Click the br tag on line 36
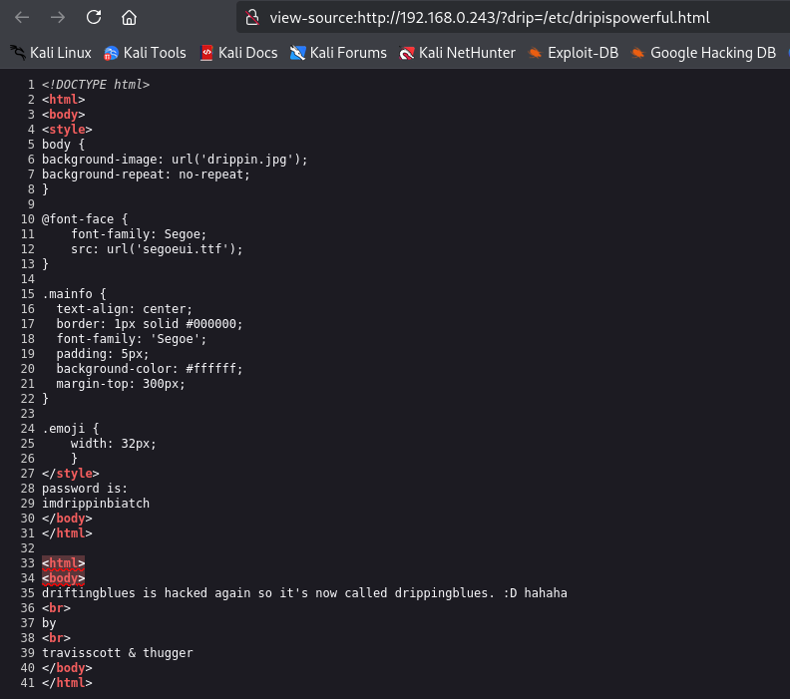The width and height of the screenshot is (790, 699). pyautogui.click(x=56, y=608)
